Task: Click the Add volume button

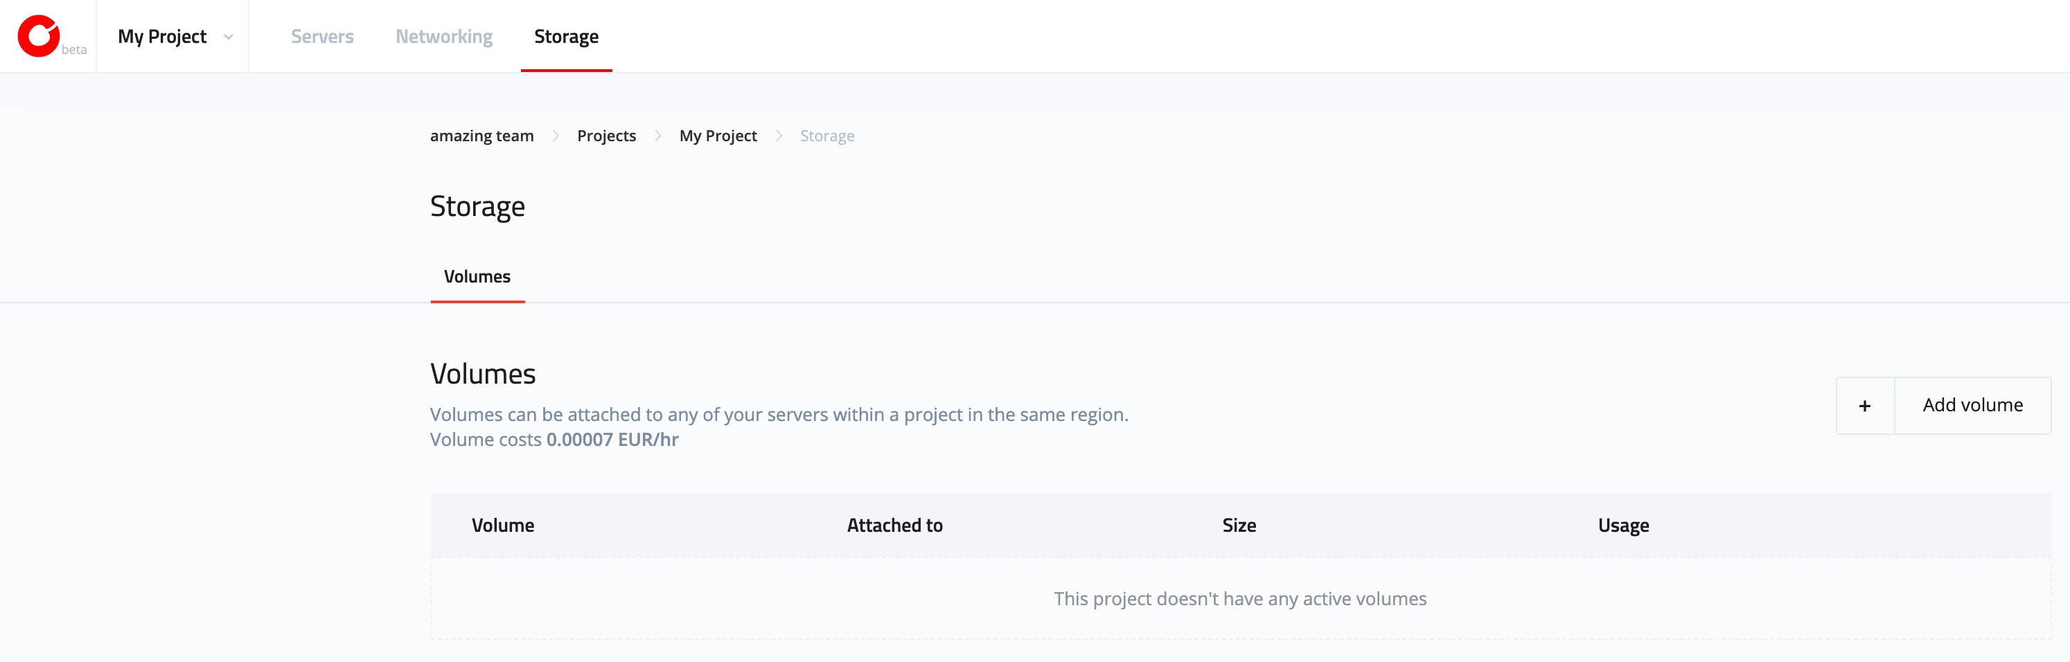Action: click(1943, 406)
